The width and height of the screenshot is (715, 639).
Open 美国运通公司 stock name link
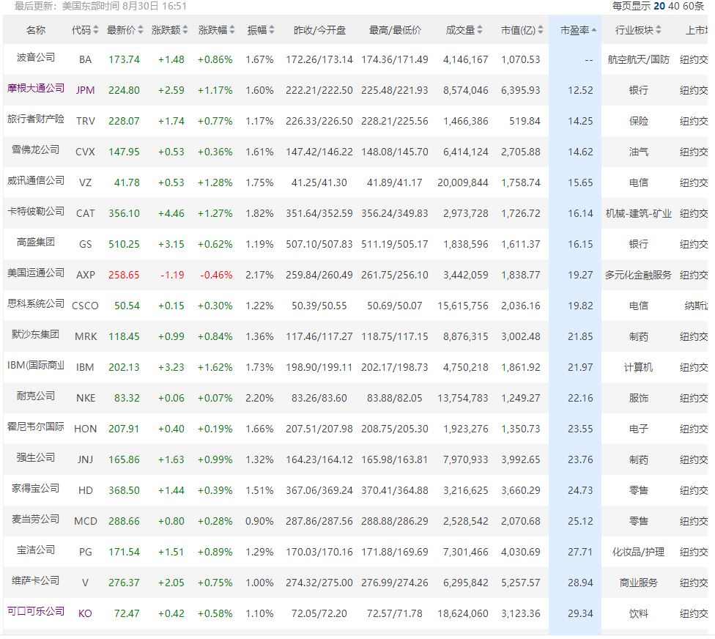click(36, 273)
